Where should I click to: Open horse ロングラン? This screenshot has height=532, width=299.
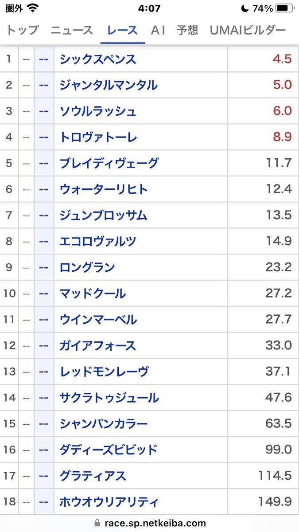87,267
